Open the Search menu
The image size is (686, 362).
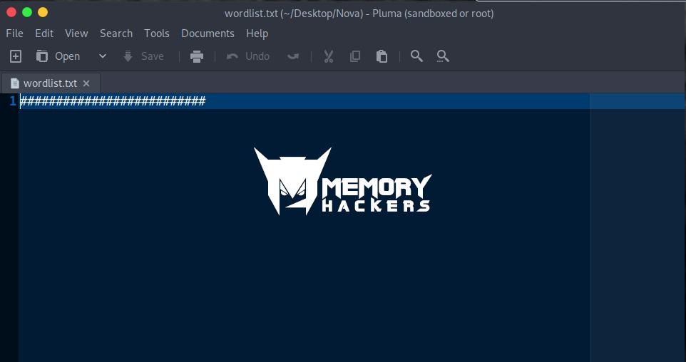tap(116, 33)
